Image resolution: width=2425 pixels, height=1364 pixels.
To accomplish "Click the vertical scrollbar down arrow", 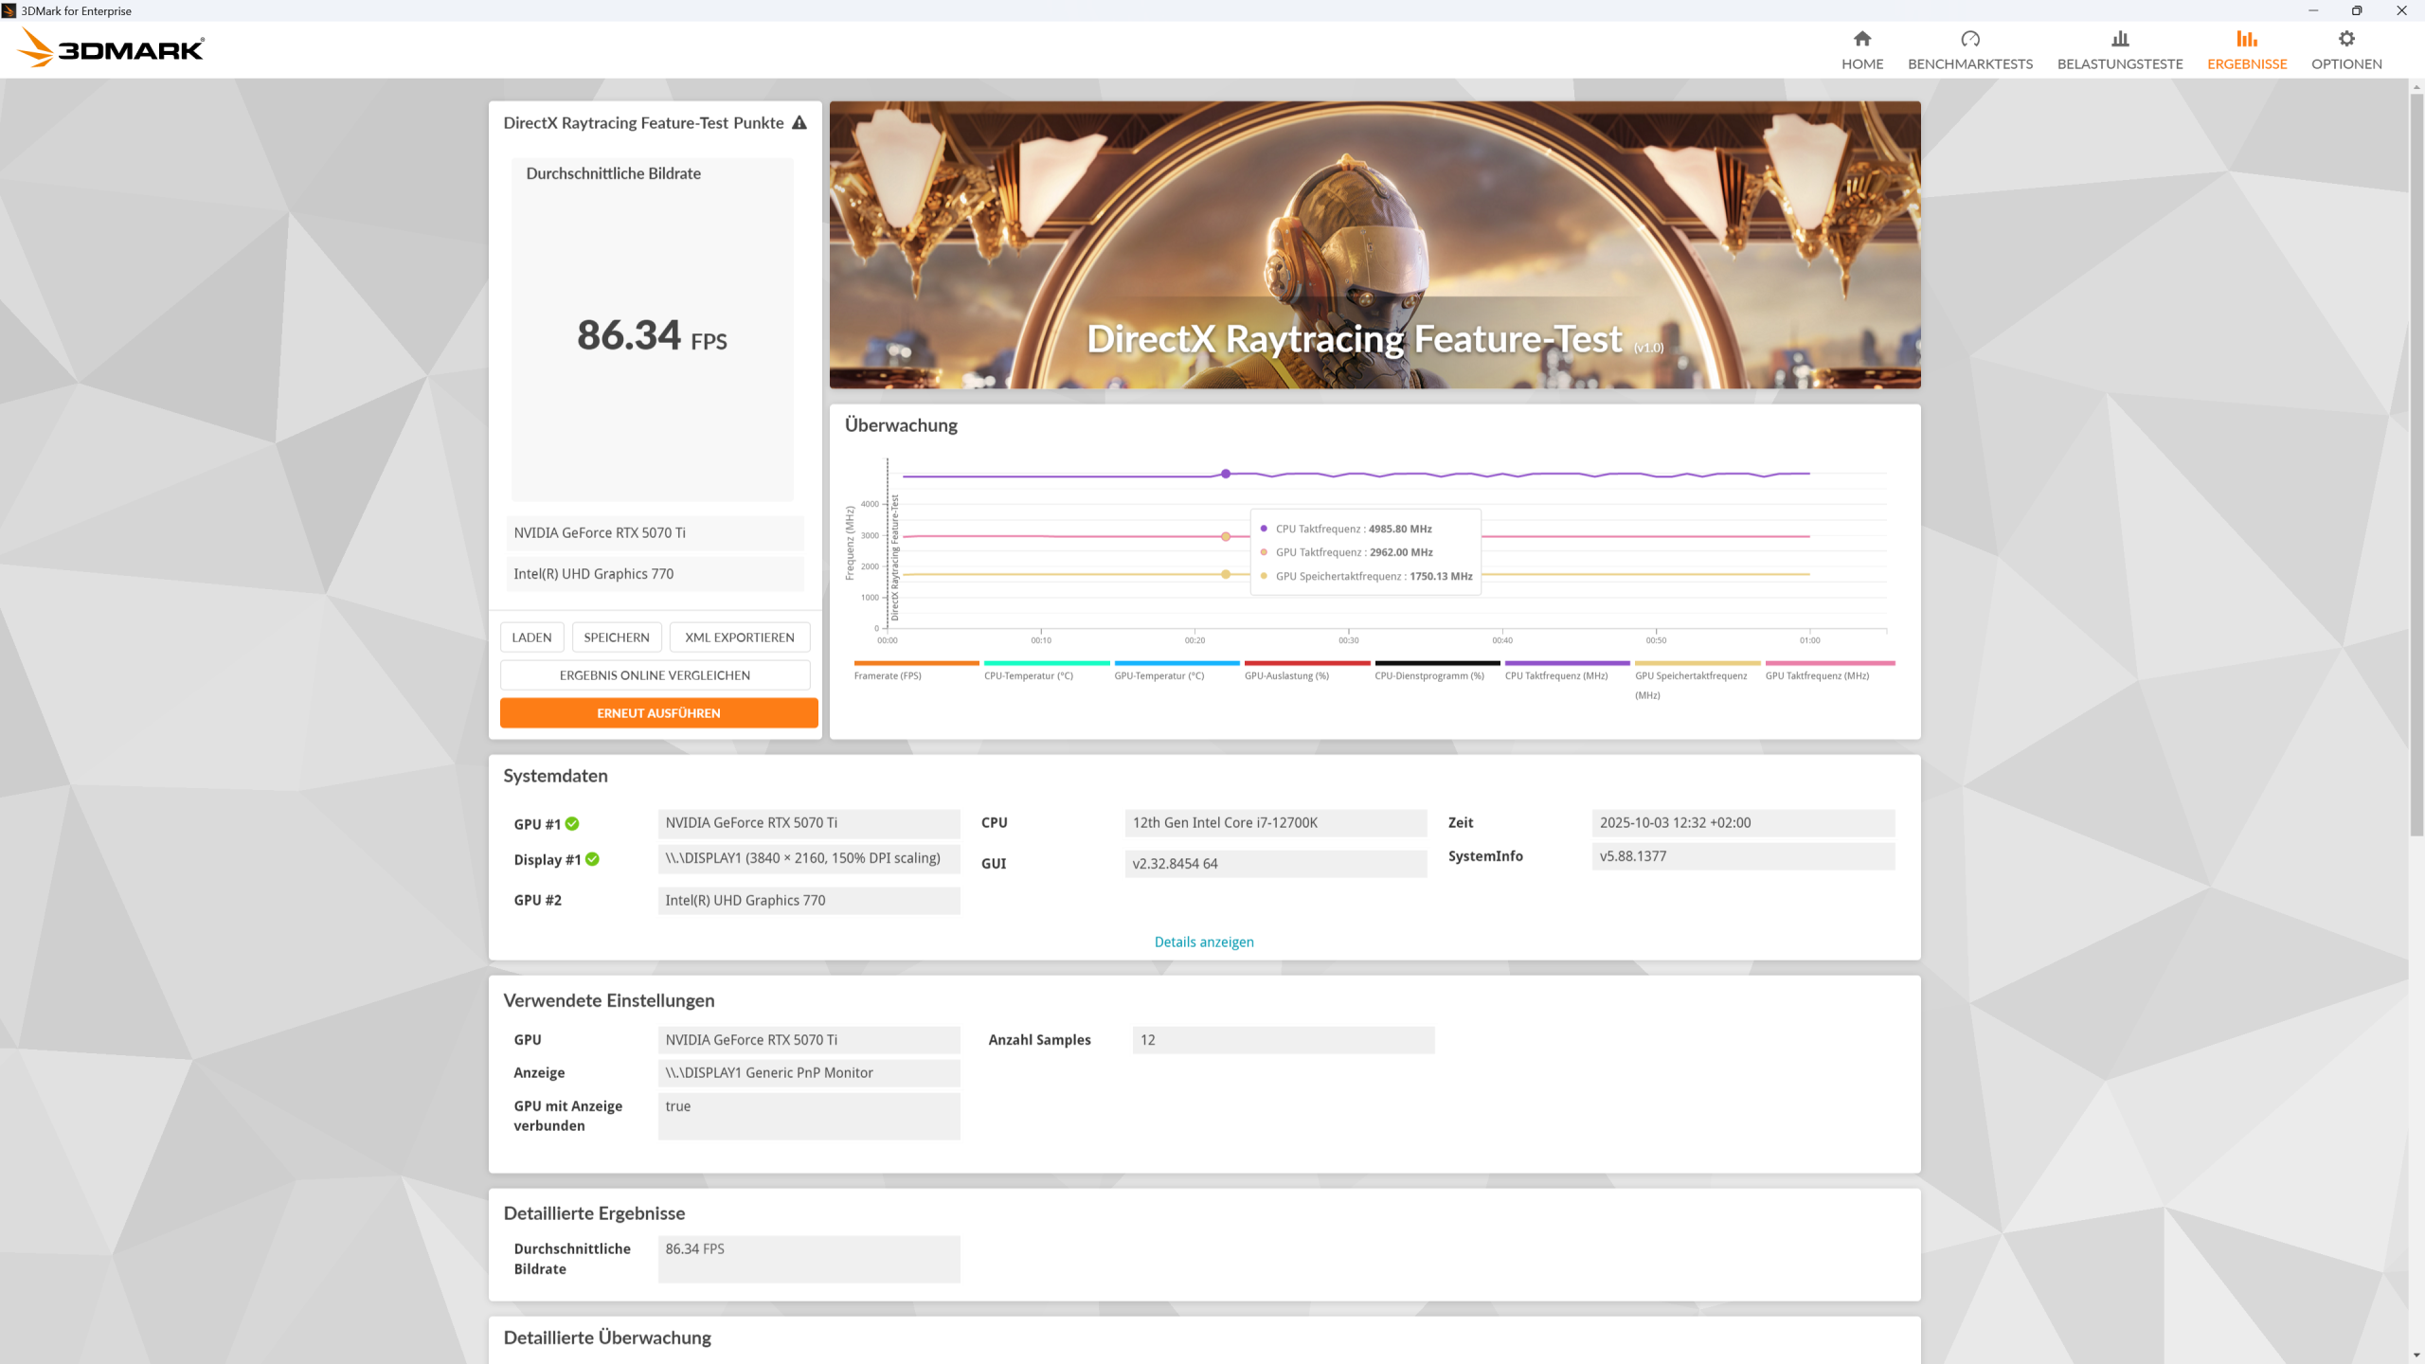I will click(x=2416, y=1355).
